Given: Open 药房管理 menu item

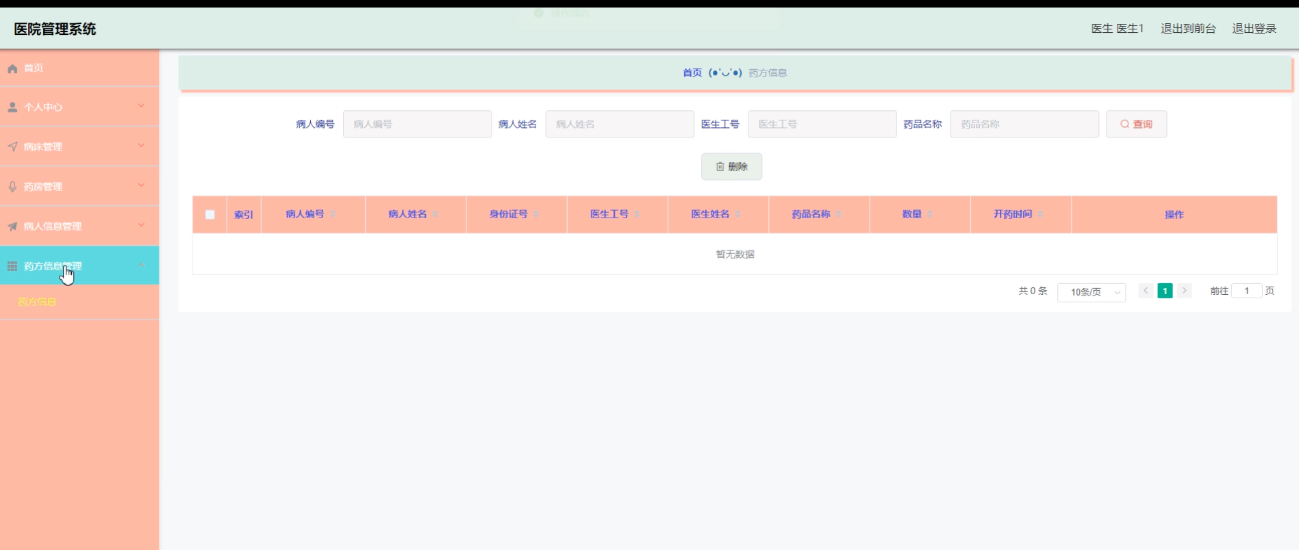Looking at the screenshot, I should point(79,187).
